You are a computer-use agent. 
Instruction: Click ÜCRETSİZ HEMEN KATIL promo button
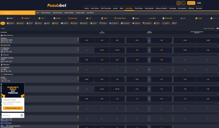point(12,108)
